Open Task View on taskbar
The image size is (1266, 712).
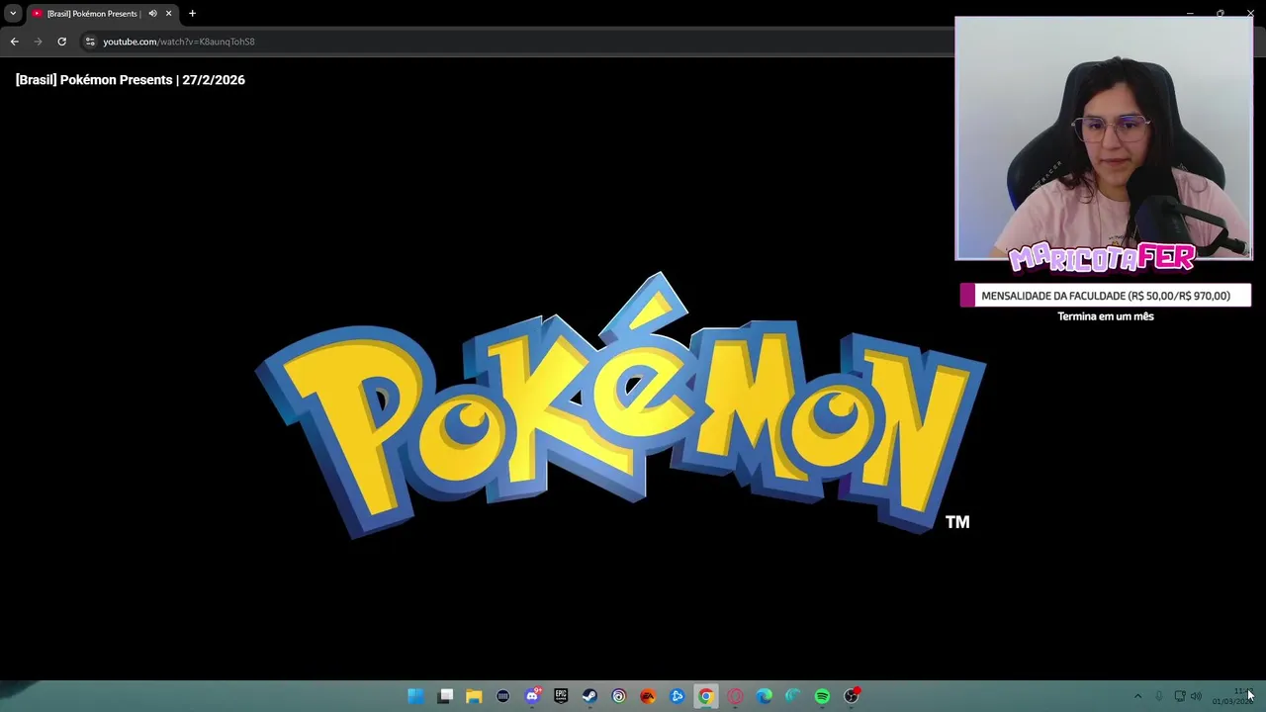(445, 696)
